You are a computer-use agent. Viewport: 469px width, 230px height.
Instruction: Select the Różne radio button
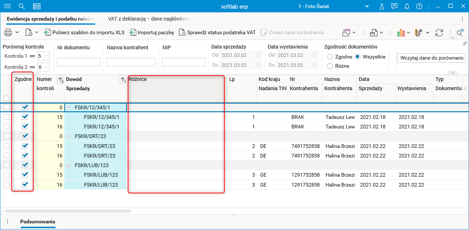[x=330, y=66]
